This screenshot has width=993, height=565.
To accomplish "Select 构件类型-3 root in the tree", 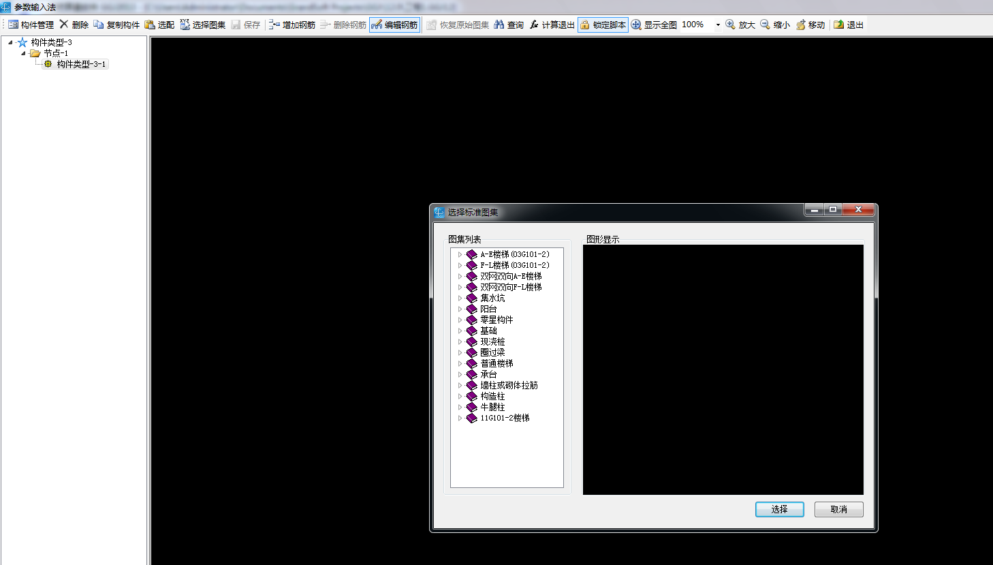I will 51,42.
